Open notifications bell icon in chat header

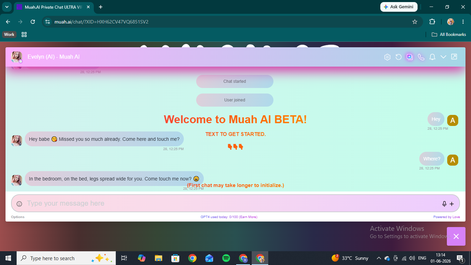click(x=432, y=57)
